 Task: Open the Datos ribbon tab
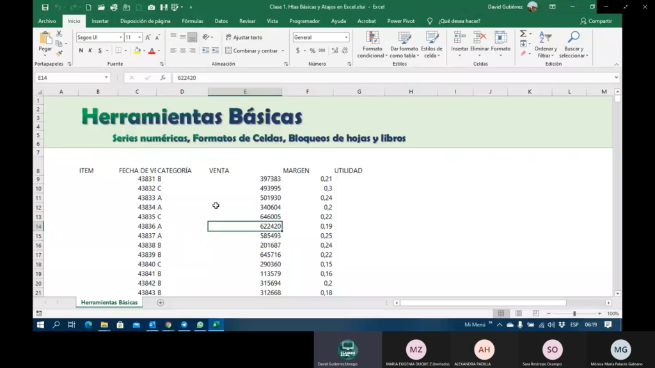click(x=221, y=21)
